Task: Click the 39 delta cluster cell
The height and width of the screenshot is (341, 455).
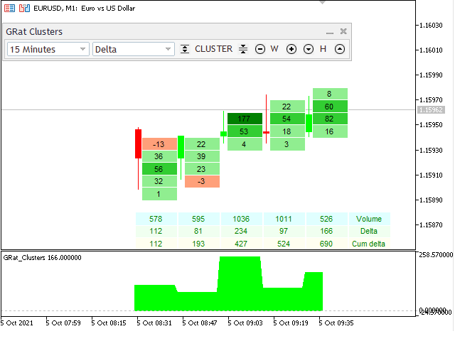Action: pos(202,156)
